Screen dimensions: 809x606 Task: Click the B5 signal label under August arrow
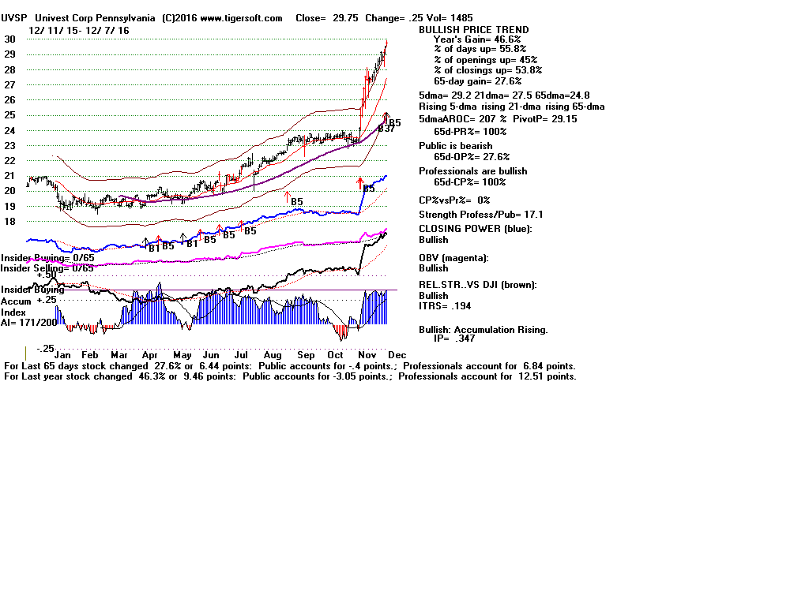[297, 202]
